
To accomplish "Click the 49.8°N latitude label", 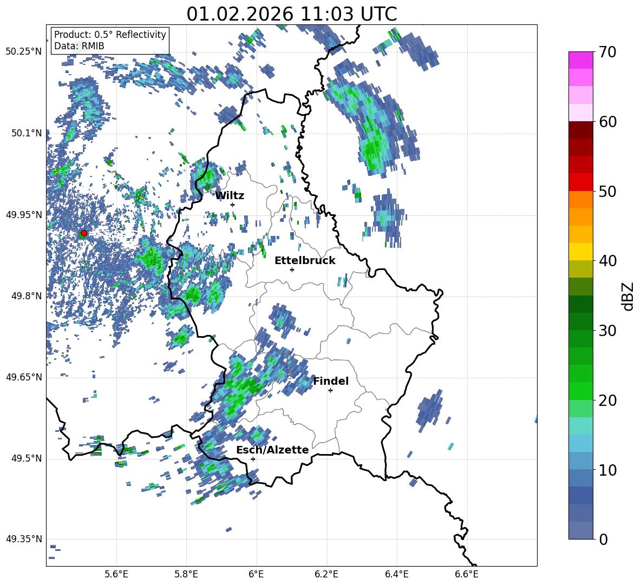I will 27,296.
